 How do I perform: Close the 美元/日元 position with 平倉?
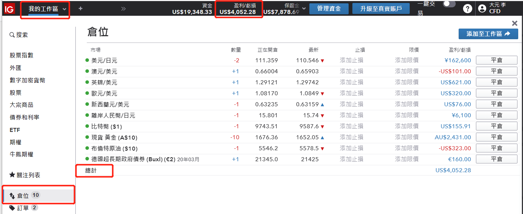tap(497, 60)
